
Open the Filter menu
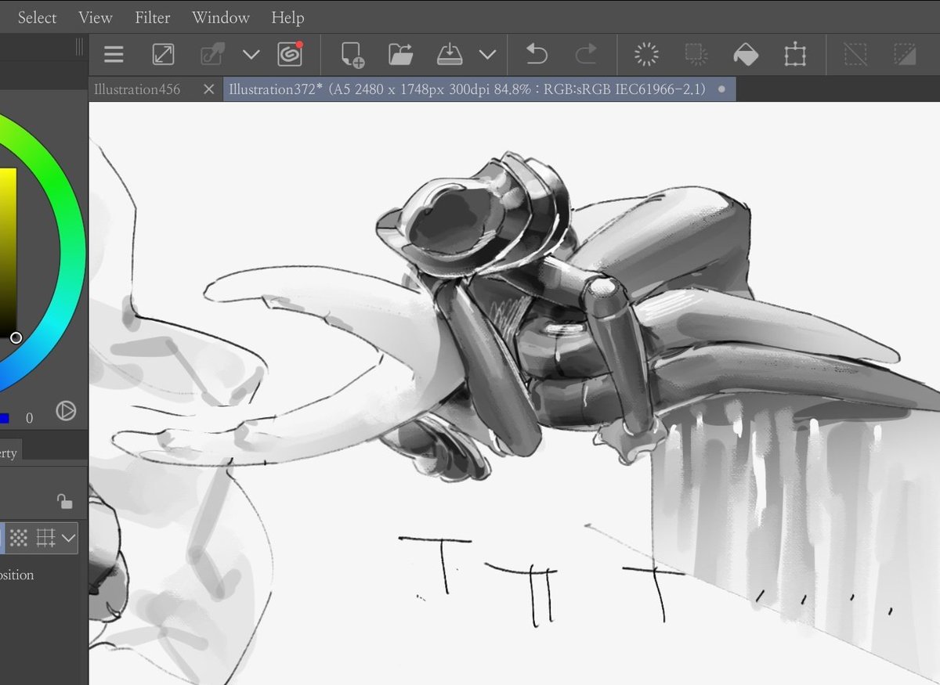pos(153,17)
